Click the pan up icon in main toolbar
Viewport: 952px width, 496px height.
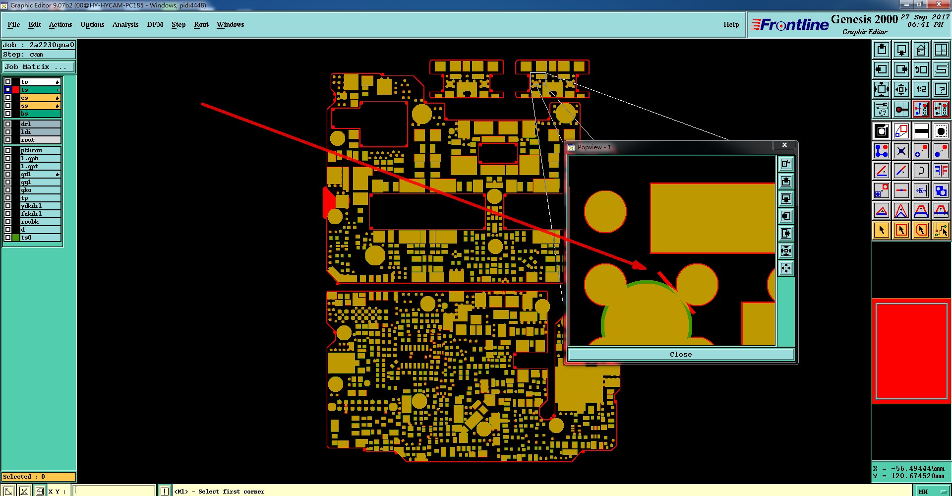(882, 50)
